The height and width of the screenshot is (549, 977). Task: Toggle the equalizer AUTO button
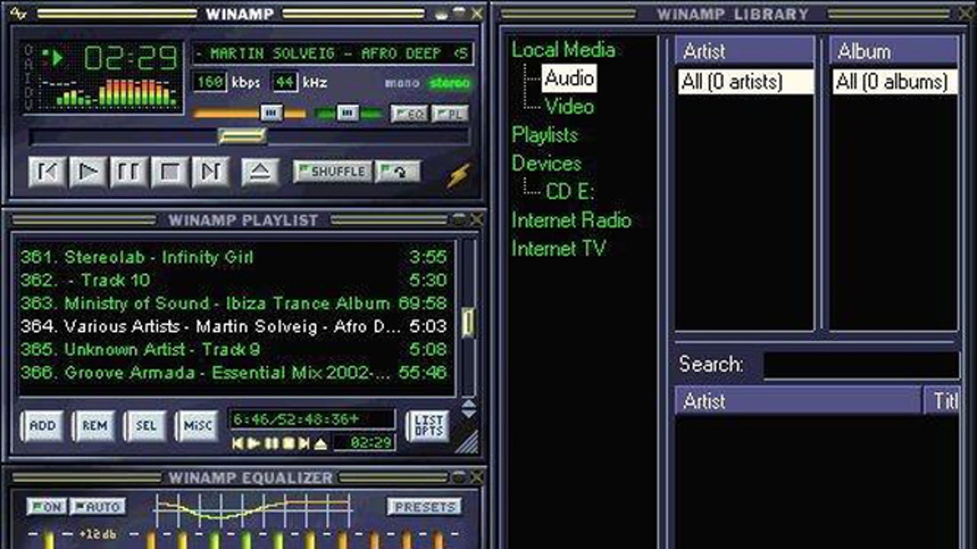tap(98, 506)
